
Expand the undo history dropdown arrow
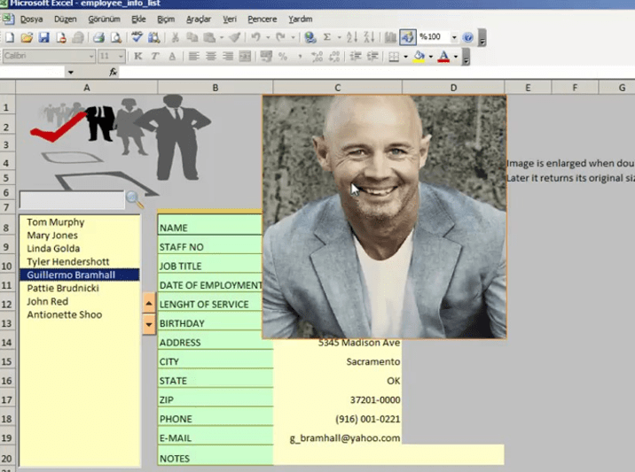(x=268, y=37)
